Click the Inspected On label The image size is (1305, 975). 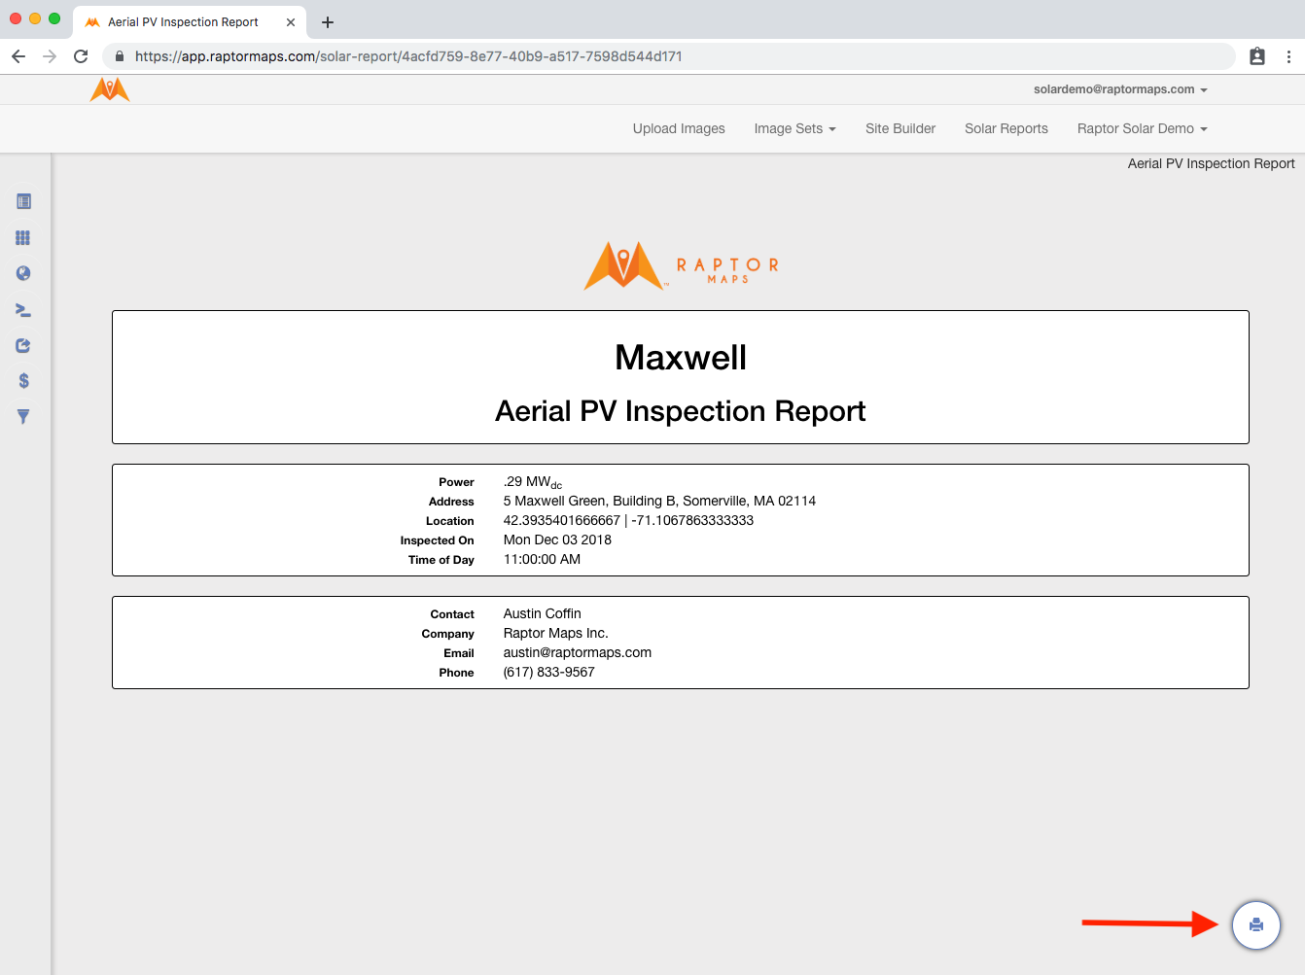coord(437,540)
